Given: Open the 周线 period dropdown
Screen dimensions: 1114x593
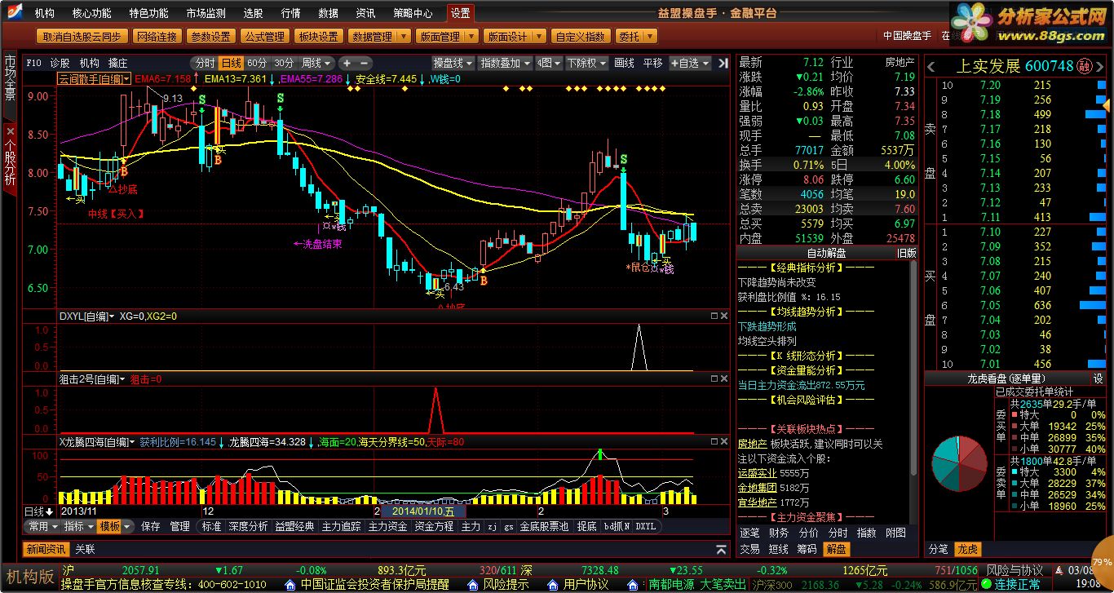Looking at the screenshot, I should coord(316,63).
